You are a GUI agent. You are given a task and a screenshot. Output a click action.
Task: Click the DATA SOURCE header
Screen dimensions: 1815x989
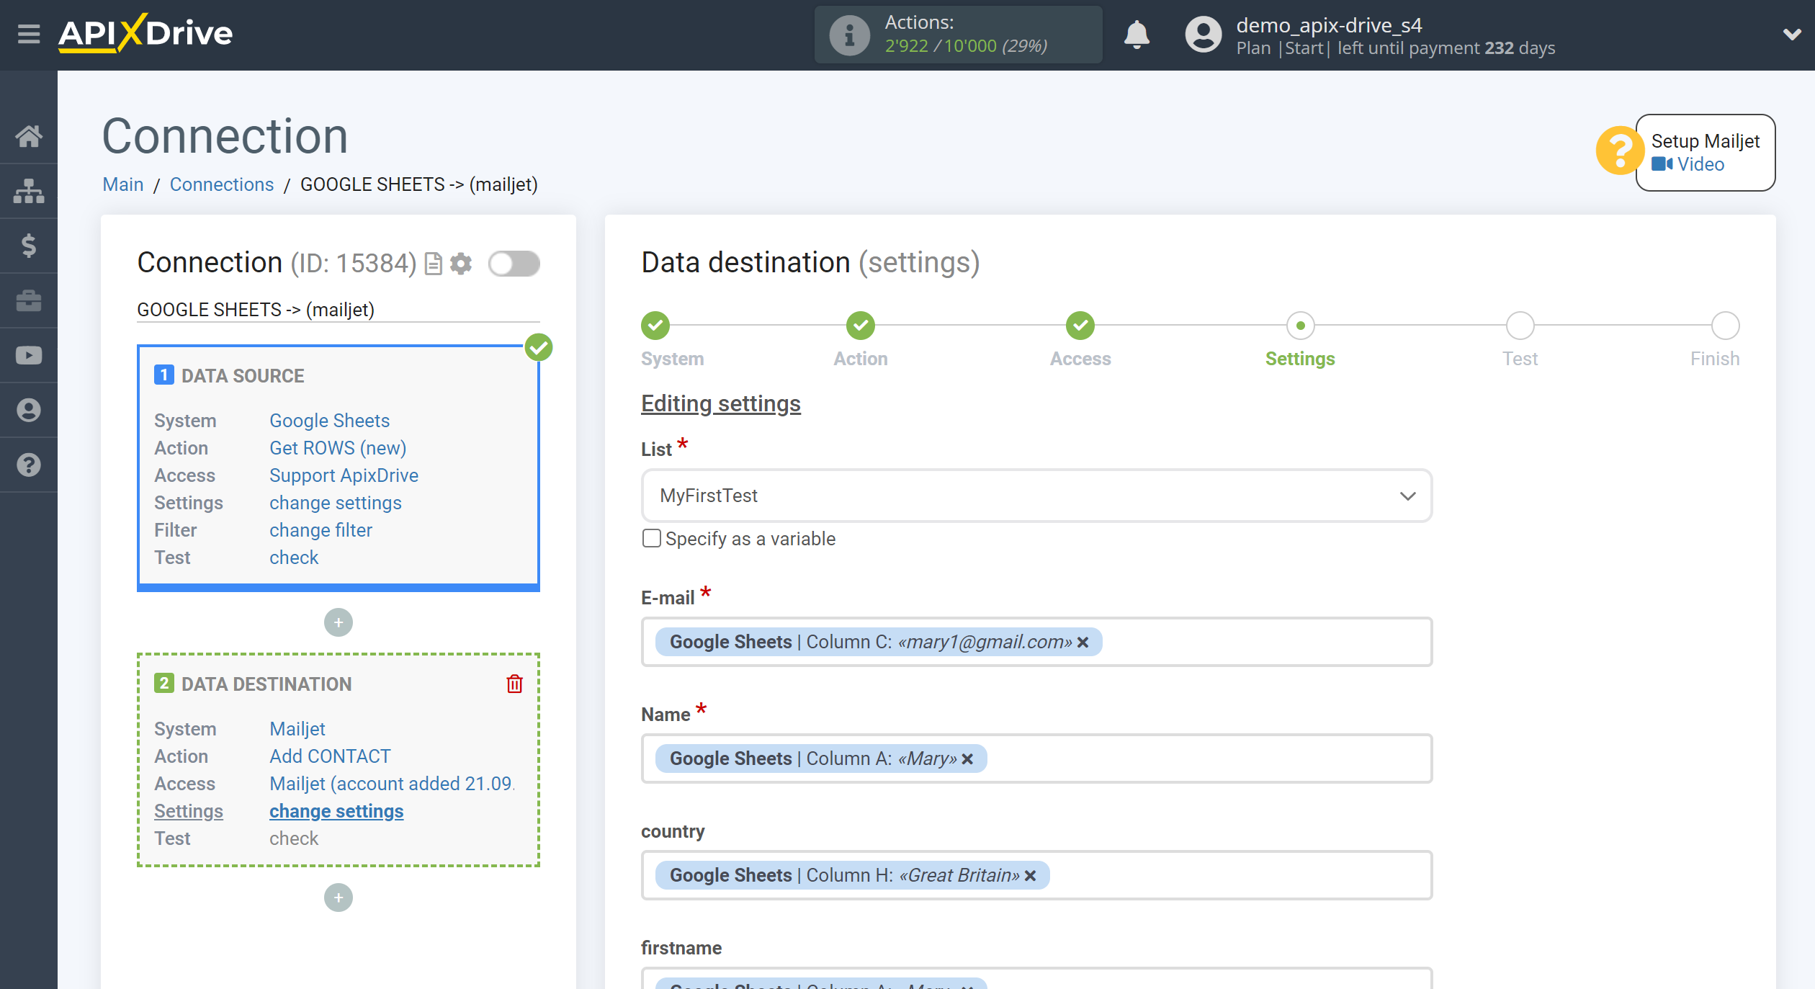point(243,376)
